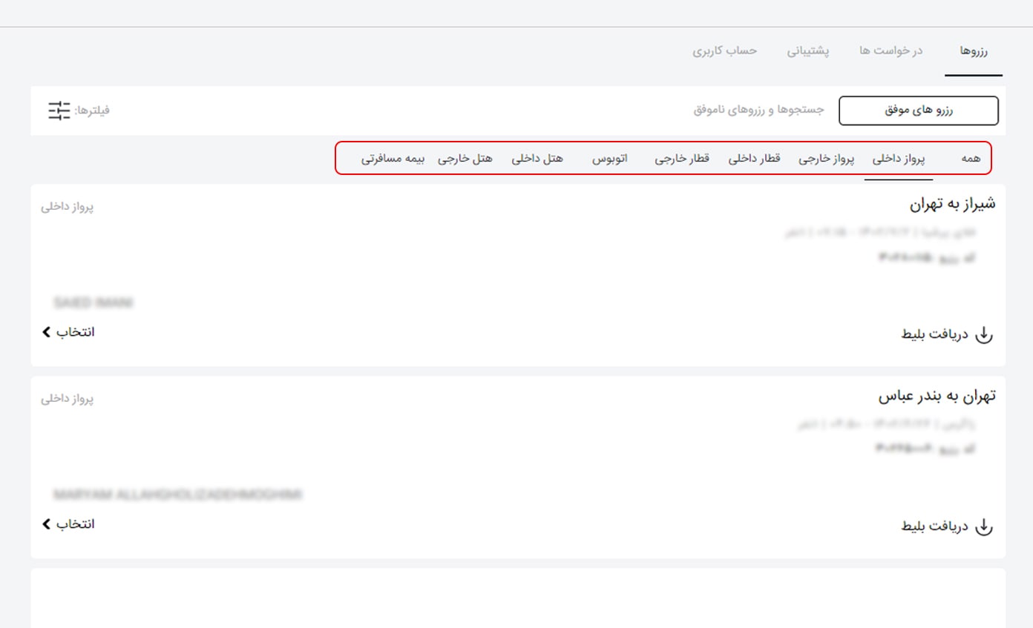Open the فیلترها filter sliders icon
The width and height of the screenshot is (1033, 628).
tap(59, 110)
